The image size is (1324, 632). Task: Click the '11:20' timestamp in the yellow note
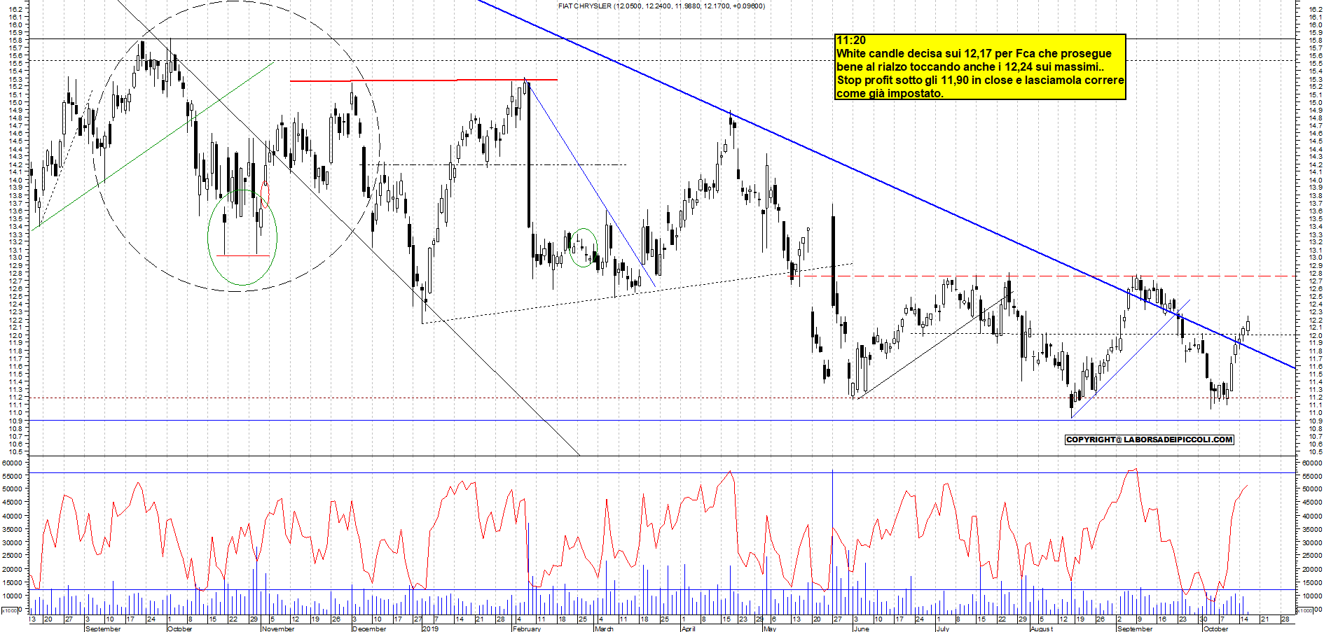tap(851, 41)
